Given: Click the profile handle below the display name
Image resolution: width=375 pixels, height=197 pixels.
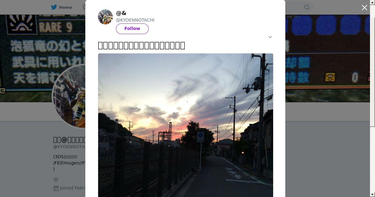Looking at the screenshot, I should (69, 147).
